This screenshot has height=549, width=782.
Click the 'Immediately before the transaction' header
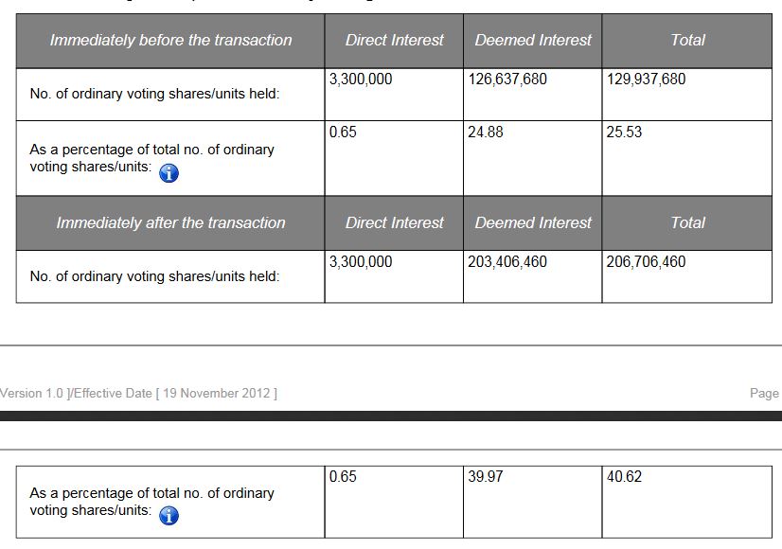pyautogui.click(x=170, y=40)
